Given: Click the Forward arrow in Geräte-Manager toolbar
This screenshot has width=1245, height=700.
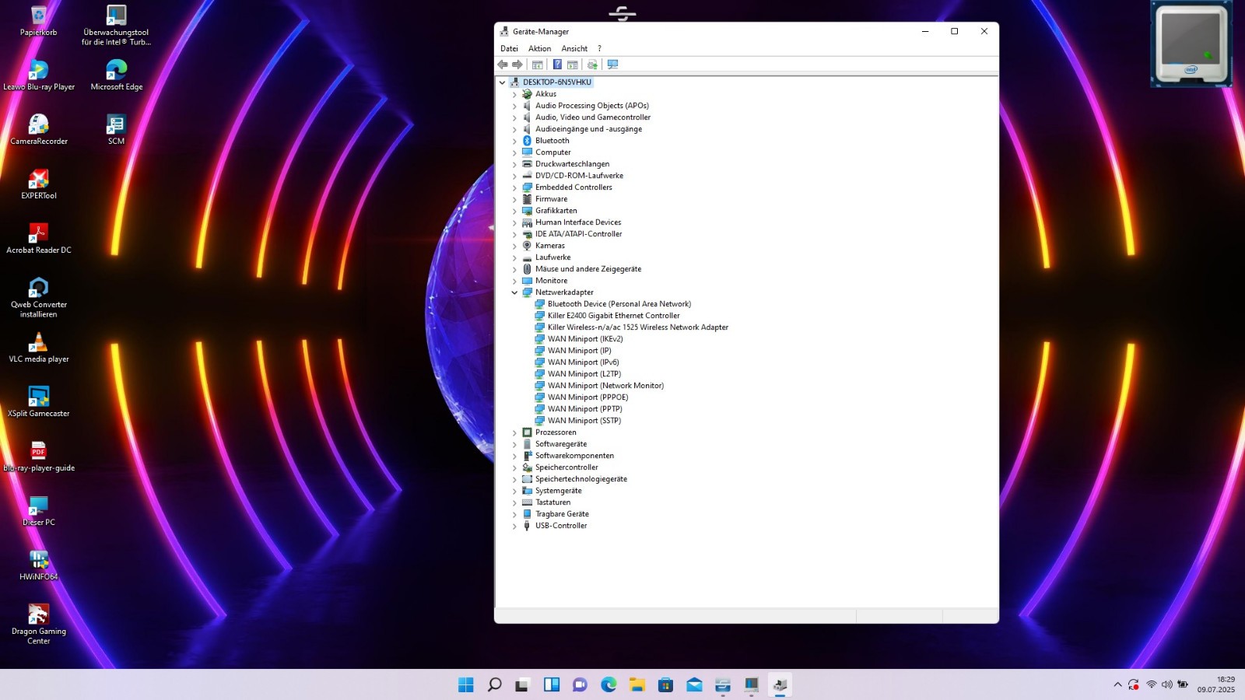Looking at the screenshot, I should click(517, 65).
